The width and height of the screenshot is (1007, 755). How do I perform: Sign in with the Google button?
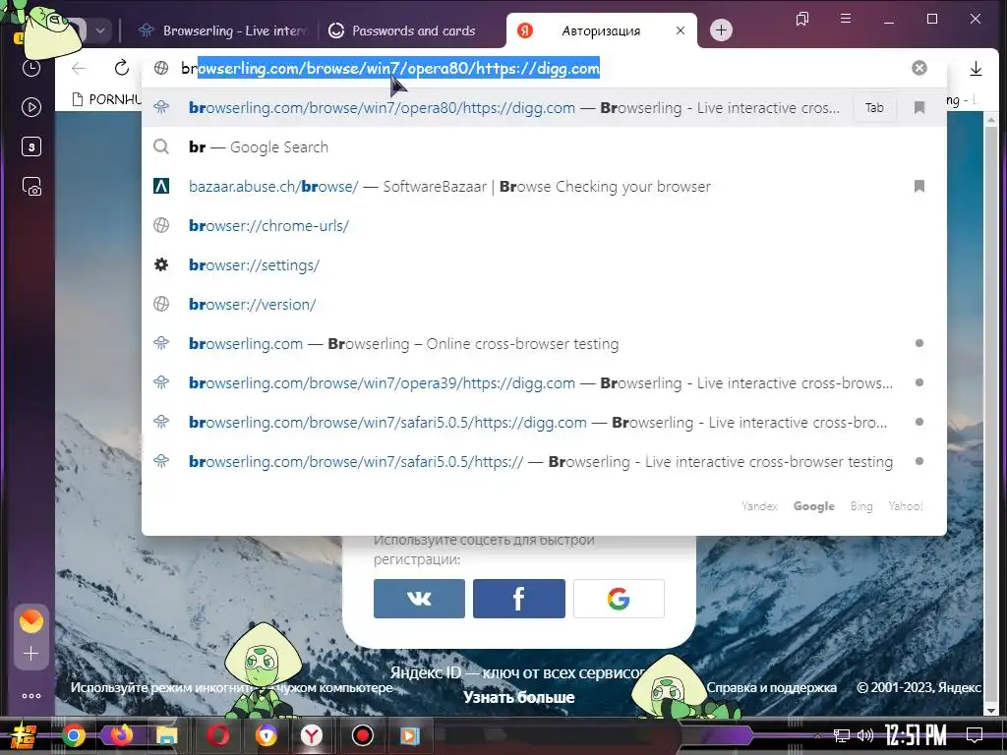point(619,599)
